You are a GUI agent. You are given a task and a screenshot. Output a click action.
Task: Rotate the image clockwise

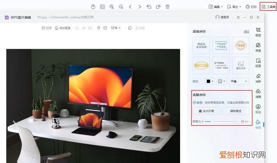[x=158, y=7]
